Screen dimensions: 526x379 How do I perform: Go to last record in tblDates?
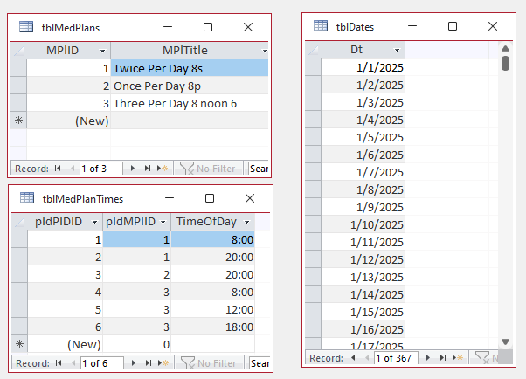443,358
